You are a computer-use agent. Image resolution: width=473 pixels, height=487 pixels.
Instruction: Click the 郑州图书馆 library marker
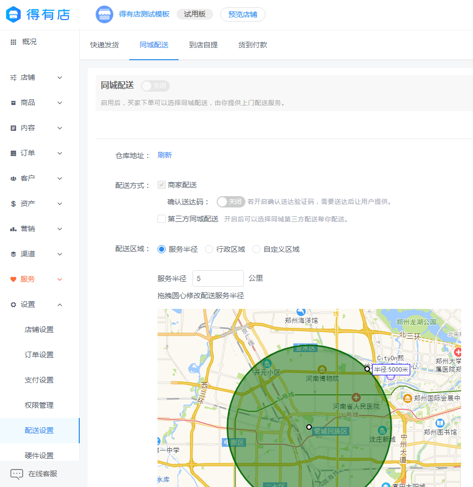click(x=440, y=423)
